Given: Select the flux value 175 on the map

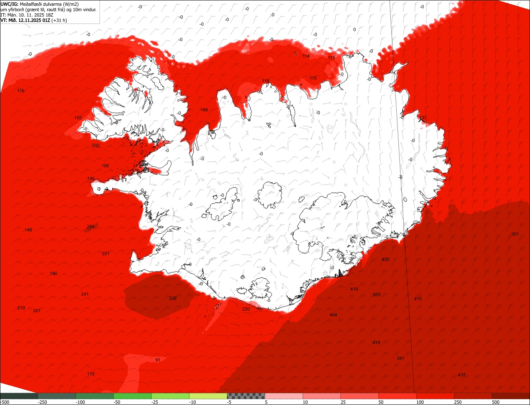Looking at the screenshot, I should pos(91,374).
